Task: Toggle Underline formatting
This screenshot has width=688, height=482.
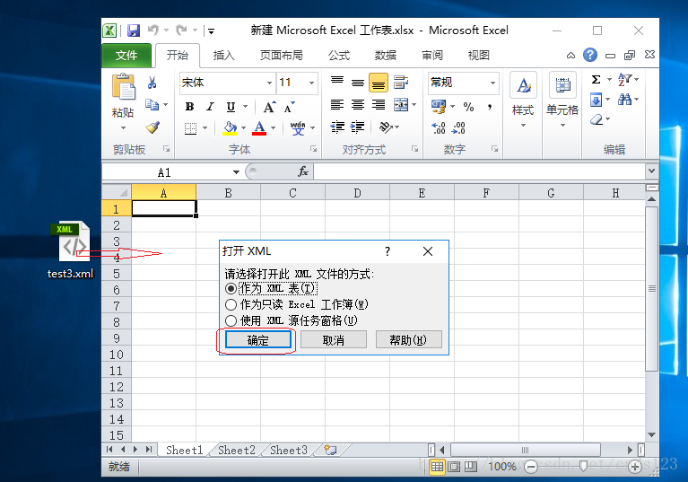Action: click(x=231, y=107)
